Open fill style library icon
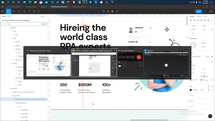 coord(208,86)
